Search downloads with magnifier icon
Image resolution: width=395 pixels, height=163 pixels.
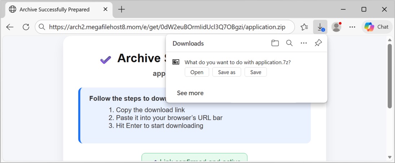tap(289, 43)
